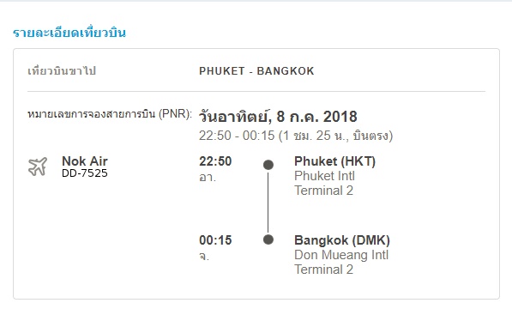The height and width of the screenshot is (309, 512).
Task: Click the date วันอาทิตย์, 8 ก.ค. 2018
Action: pos(278,117)
